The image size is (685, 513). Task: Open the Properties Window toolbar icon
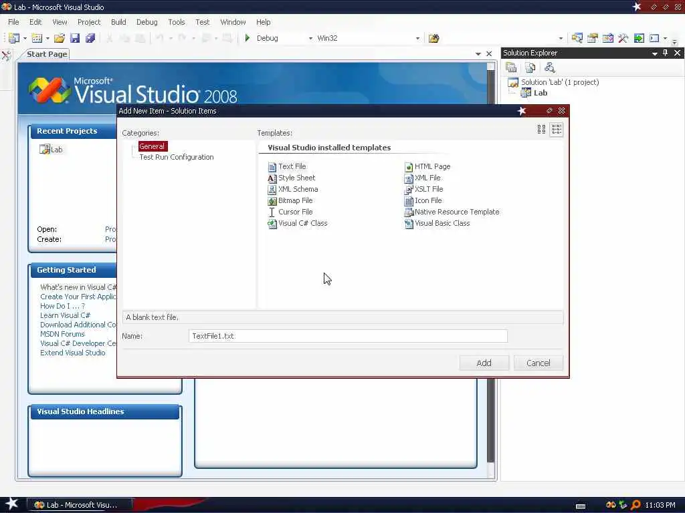tap(593, 38)
